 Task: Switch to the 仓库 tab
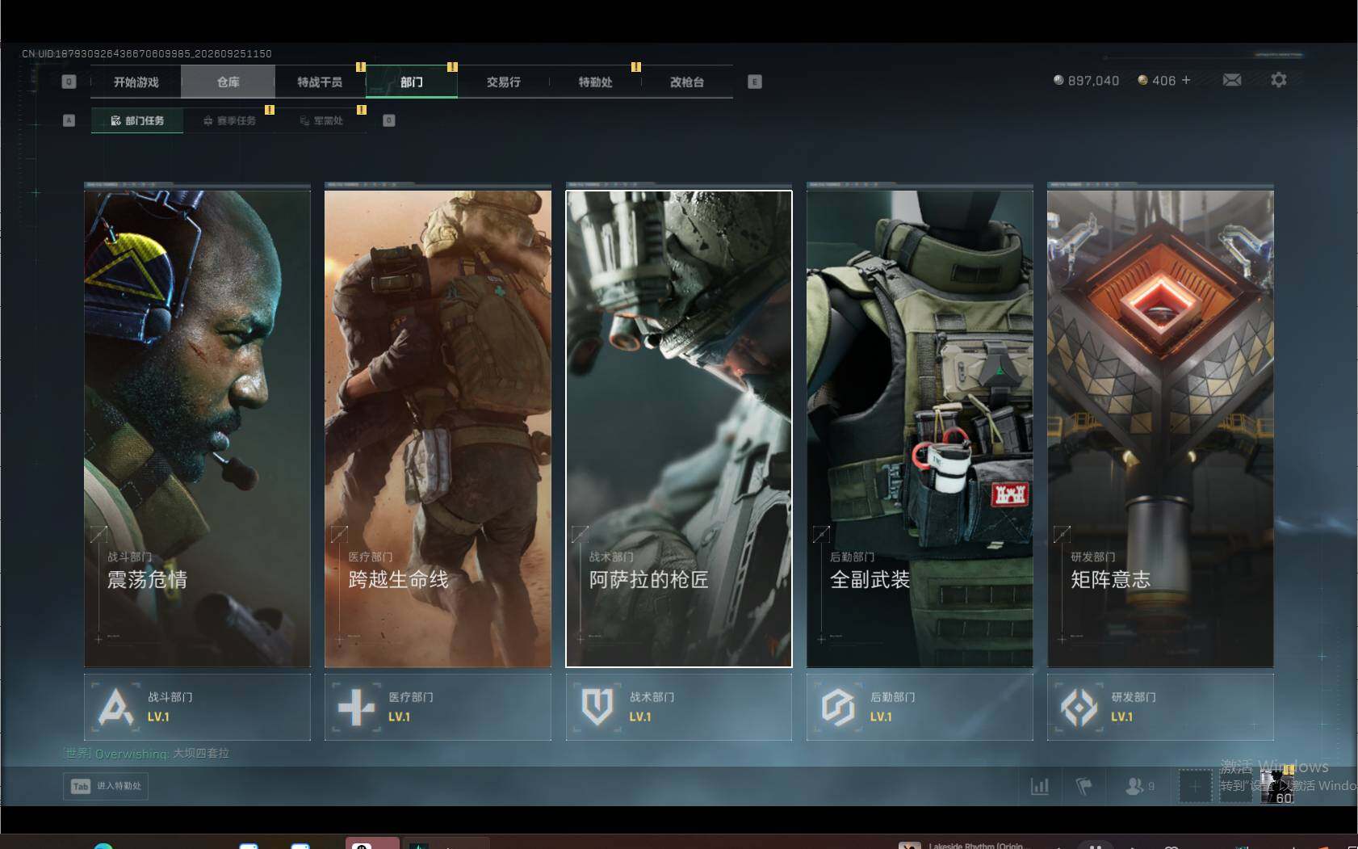[x=228, y=82]
